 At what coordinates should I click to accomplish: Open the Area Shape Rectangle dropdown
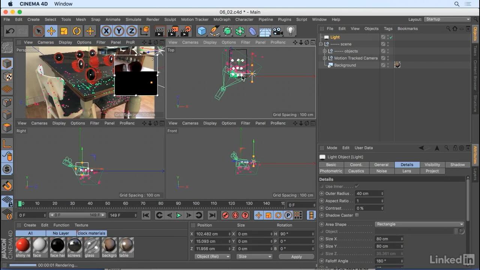click(x=420, y=224)
